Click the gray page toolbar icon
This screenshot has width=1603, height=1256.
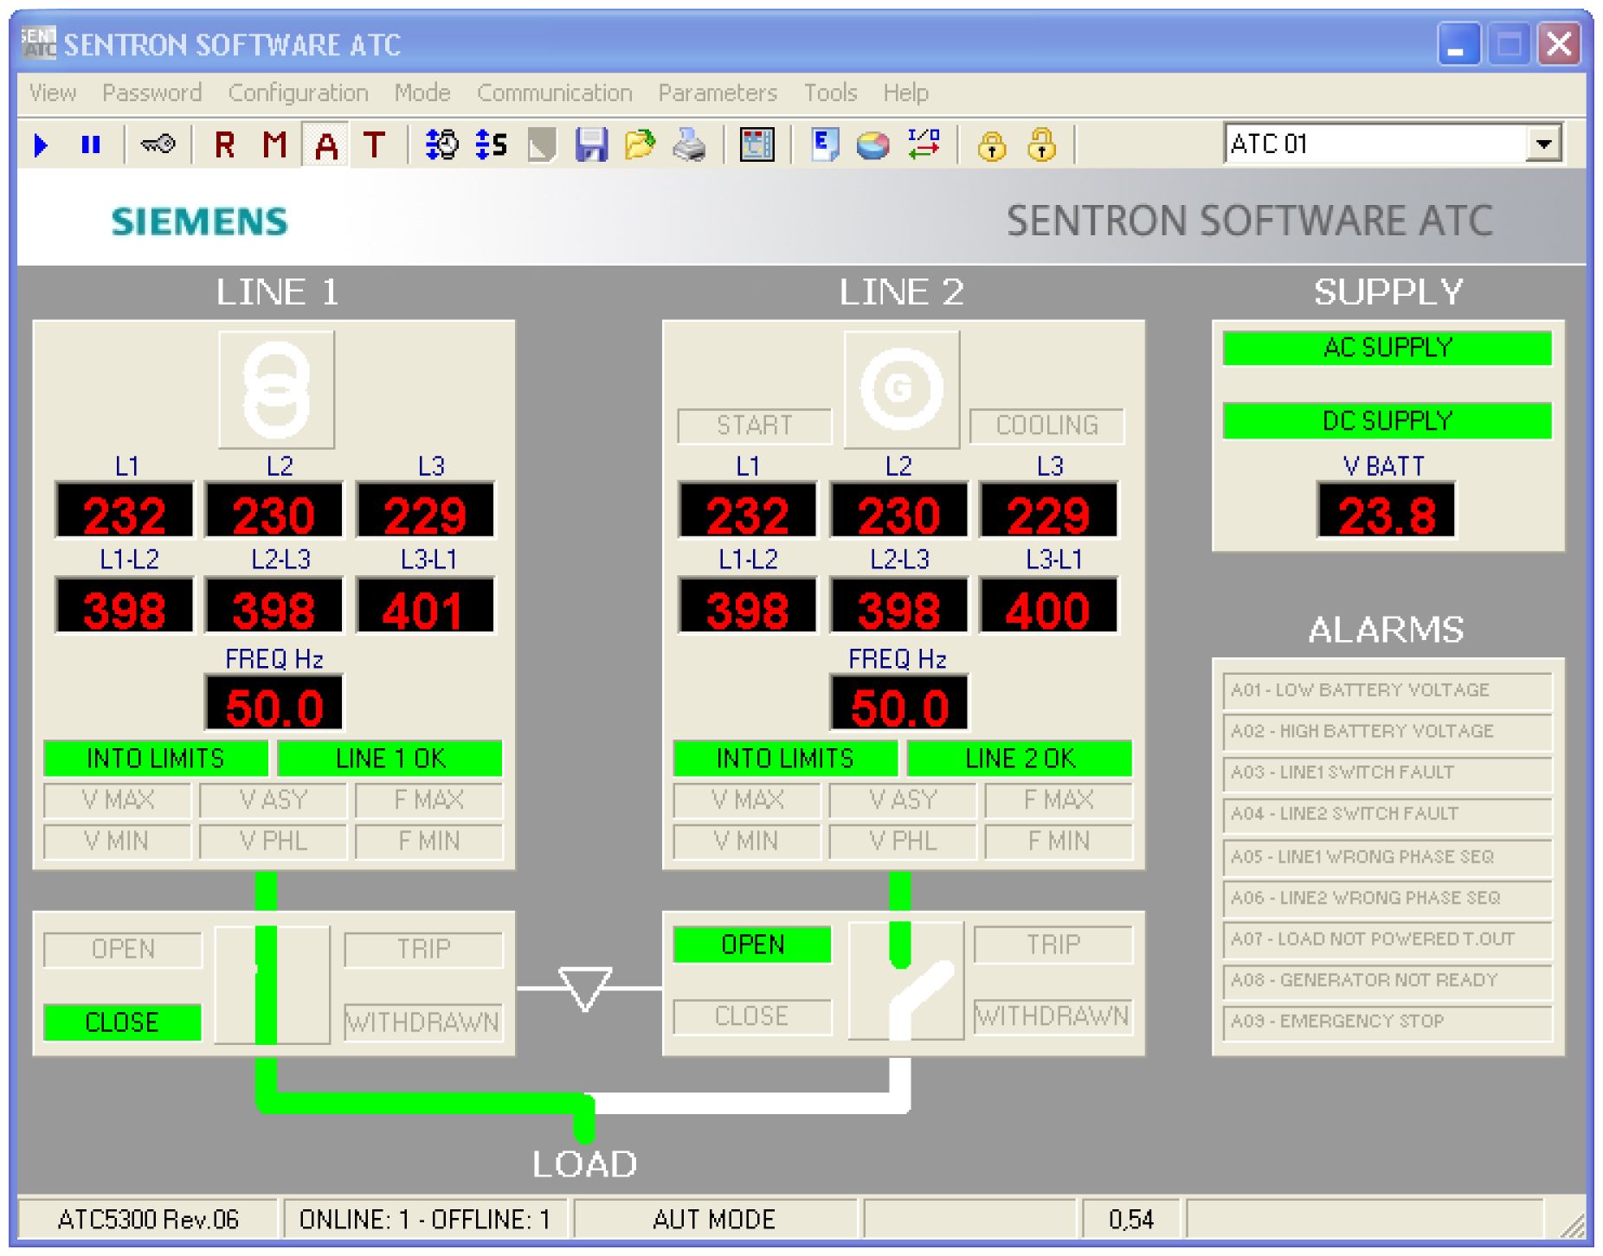542,144
